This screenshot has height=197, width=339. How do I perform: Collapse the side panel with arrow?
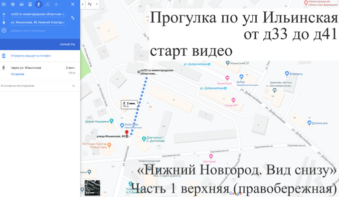coord(82,4)
